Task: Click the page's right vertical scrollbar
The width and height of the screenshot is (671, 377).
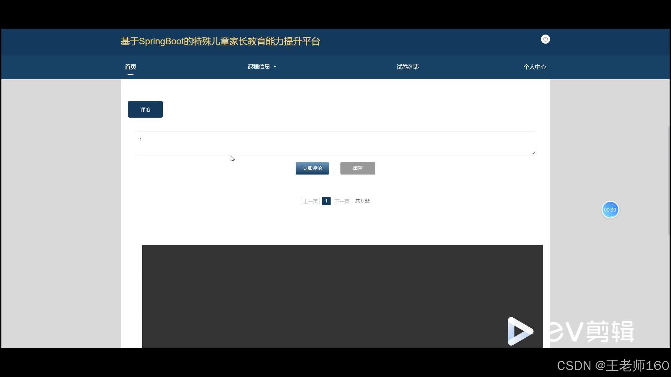Action: 669,182
